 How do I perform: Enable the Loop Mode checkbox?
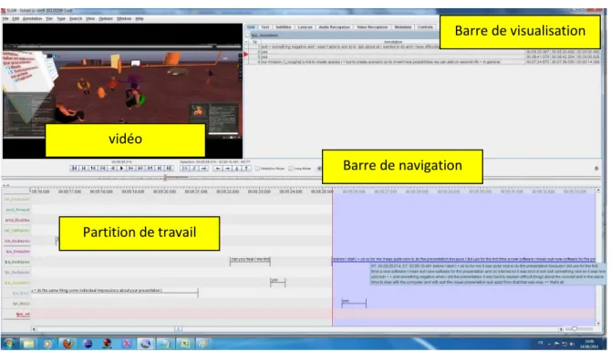(x=291, y=169)
